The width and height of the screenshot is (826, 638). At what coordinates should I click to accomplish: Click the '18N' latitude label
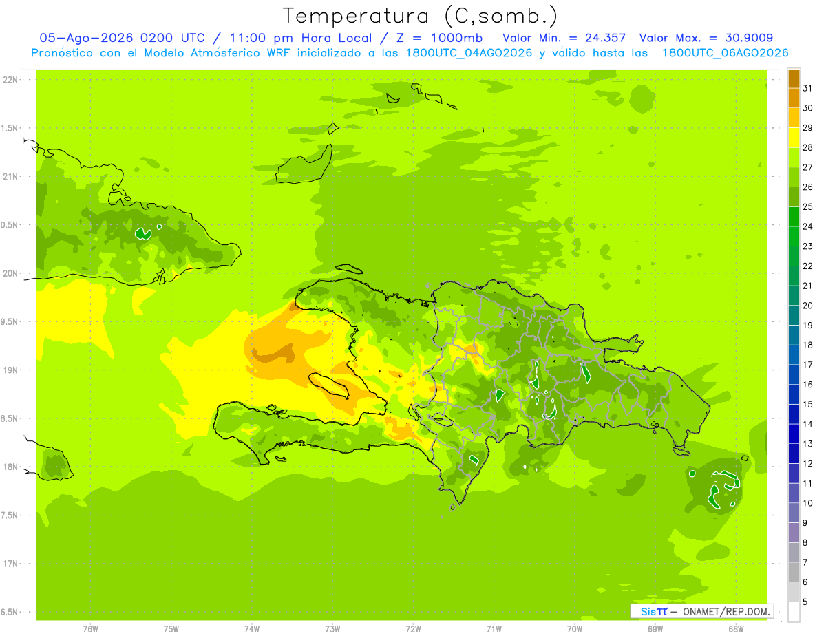point(11,467)
